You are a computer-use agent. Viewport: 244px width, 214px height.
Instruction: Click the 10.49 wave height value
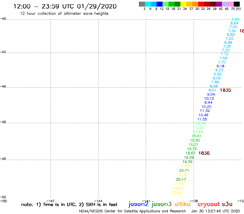[x=203, y=115]
